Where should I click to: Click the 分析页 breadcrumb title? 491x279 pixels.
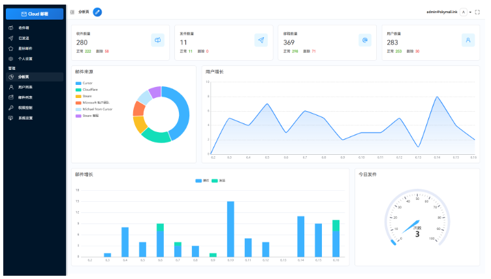[84, 12]
